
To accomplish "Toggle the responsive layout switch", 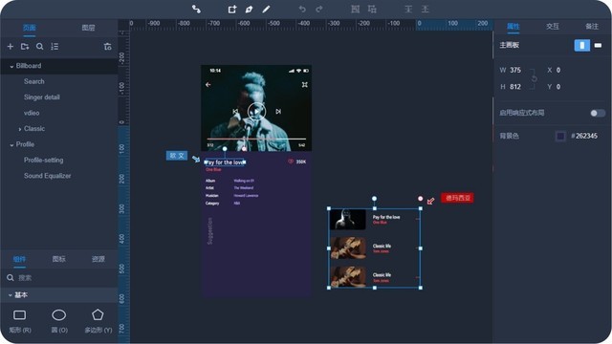I will click(597, 113).
